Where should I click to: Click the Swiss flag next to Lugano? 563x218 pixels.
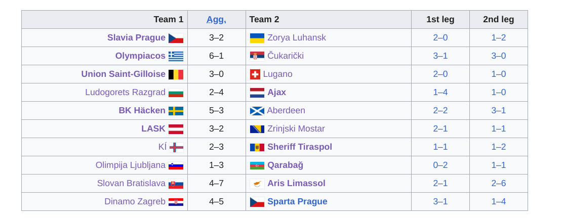click(255, 74)
